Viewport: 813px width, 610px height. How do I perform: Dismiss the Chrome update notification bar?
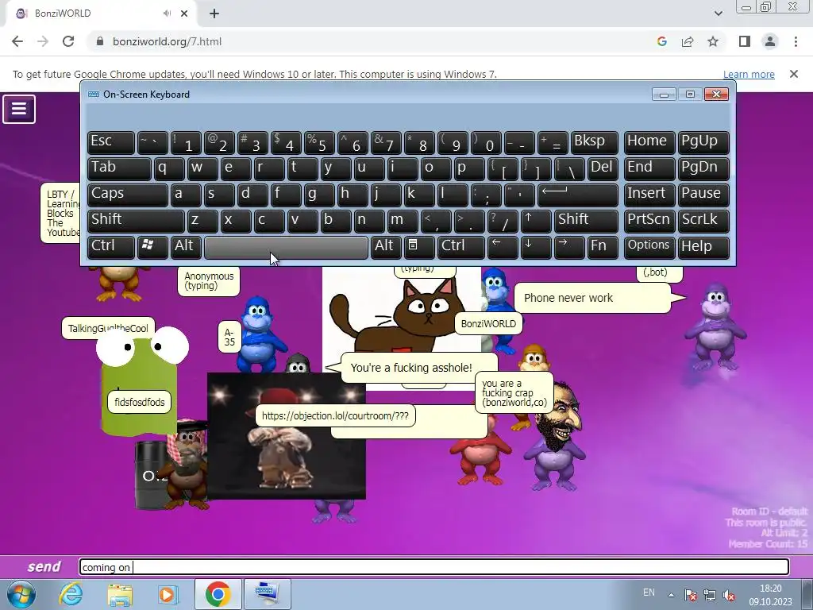[x=793, y=74]
